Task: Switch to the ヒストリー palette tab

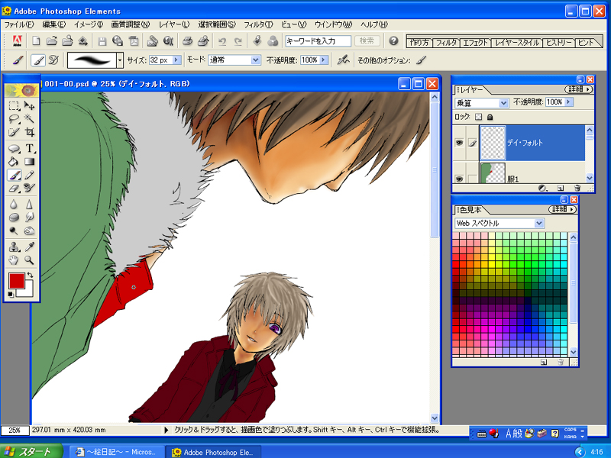Action: (x=559, y=43)
